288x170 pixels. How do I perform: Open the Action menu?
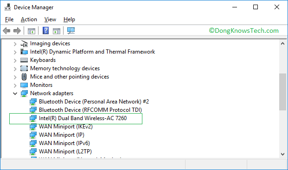(29, 19)
